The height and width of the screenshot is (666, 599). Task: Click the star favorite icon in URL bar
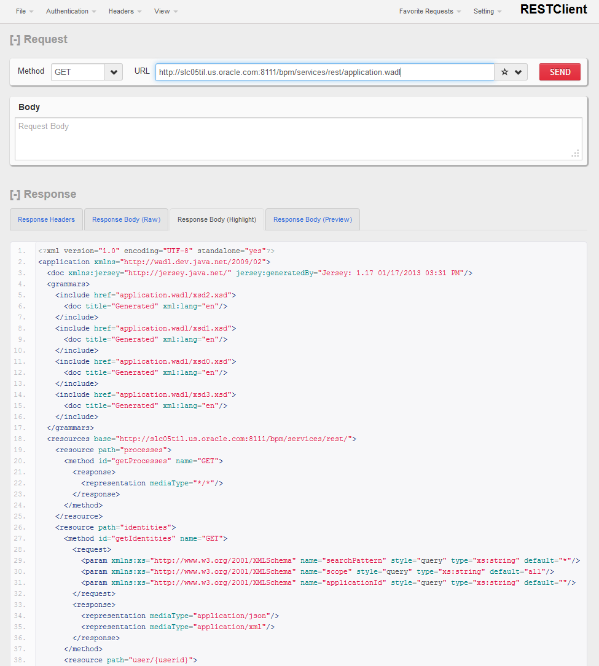[505, 72]
